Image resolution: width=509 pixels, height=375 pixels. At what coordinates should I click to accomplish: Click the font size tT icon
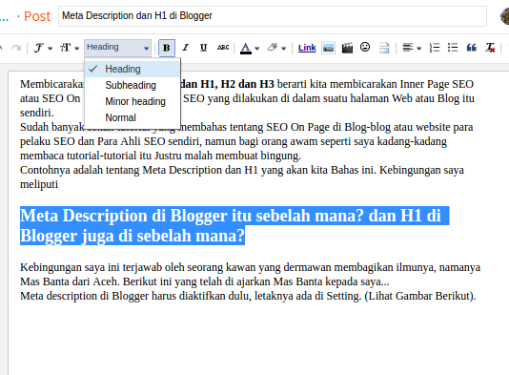(x=65, y=48)
